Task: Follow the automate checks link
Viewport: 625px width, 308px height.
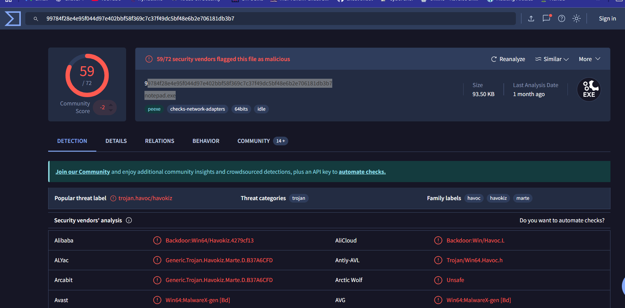Action: pyautogui.click(x=362, y=172)
